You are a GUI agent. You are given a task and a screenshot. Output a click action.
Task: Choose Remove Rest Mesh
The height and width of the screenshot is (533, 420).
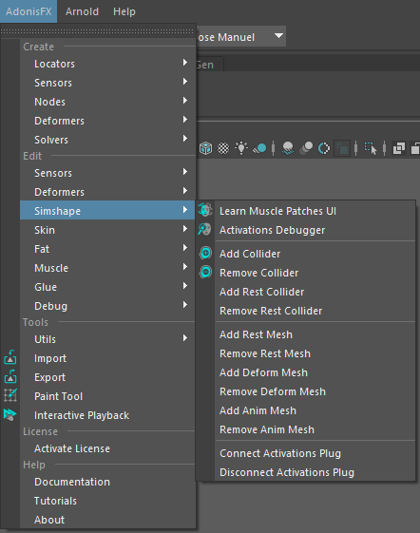point(306,353)
